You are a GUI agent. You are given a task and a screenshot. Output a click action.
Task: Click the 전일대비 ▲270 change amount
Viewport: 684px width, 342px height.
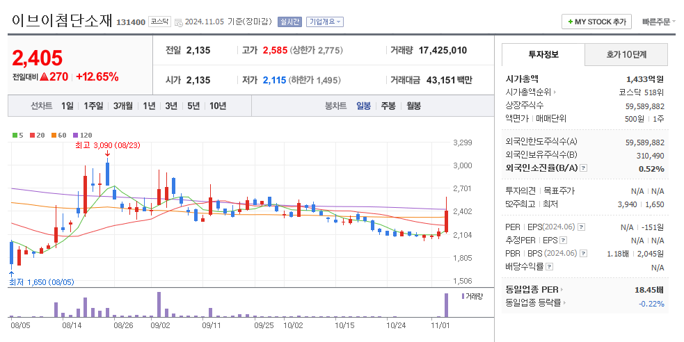[40, 76]
